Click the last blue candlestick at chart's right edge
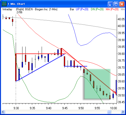This screenshot has width=126, height=115. pyautogui.click(x=116, y=87)
